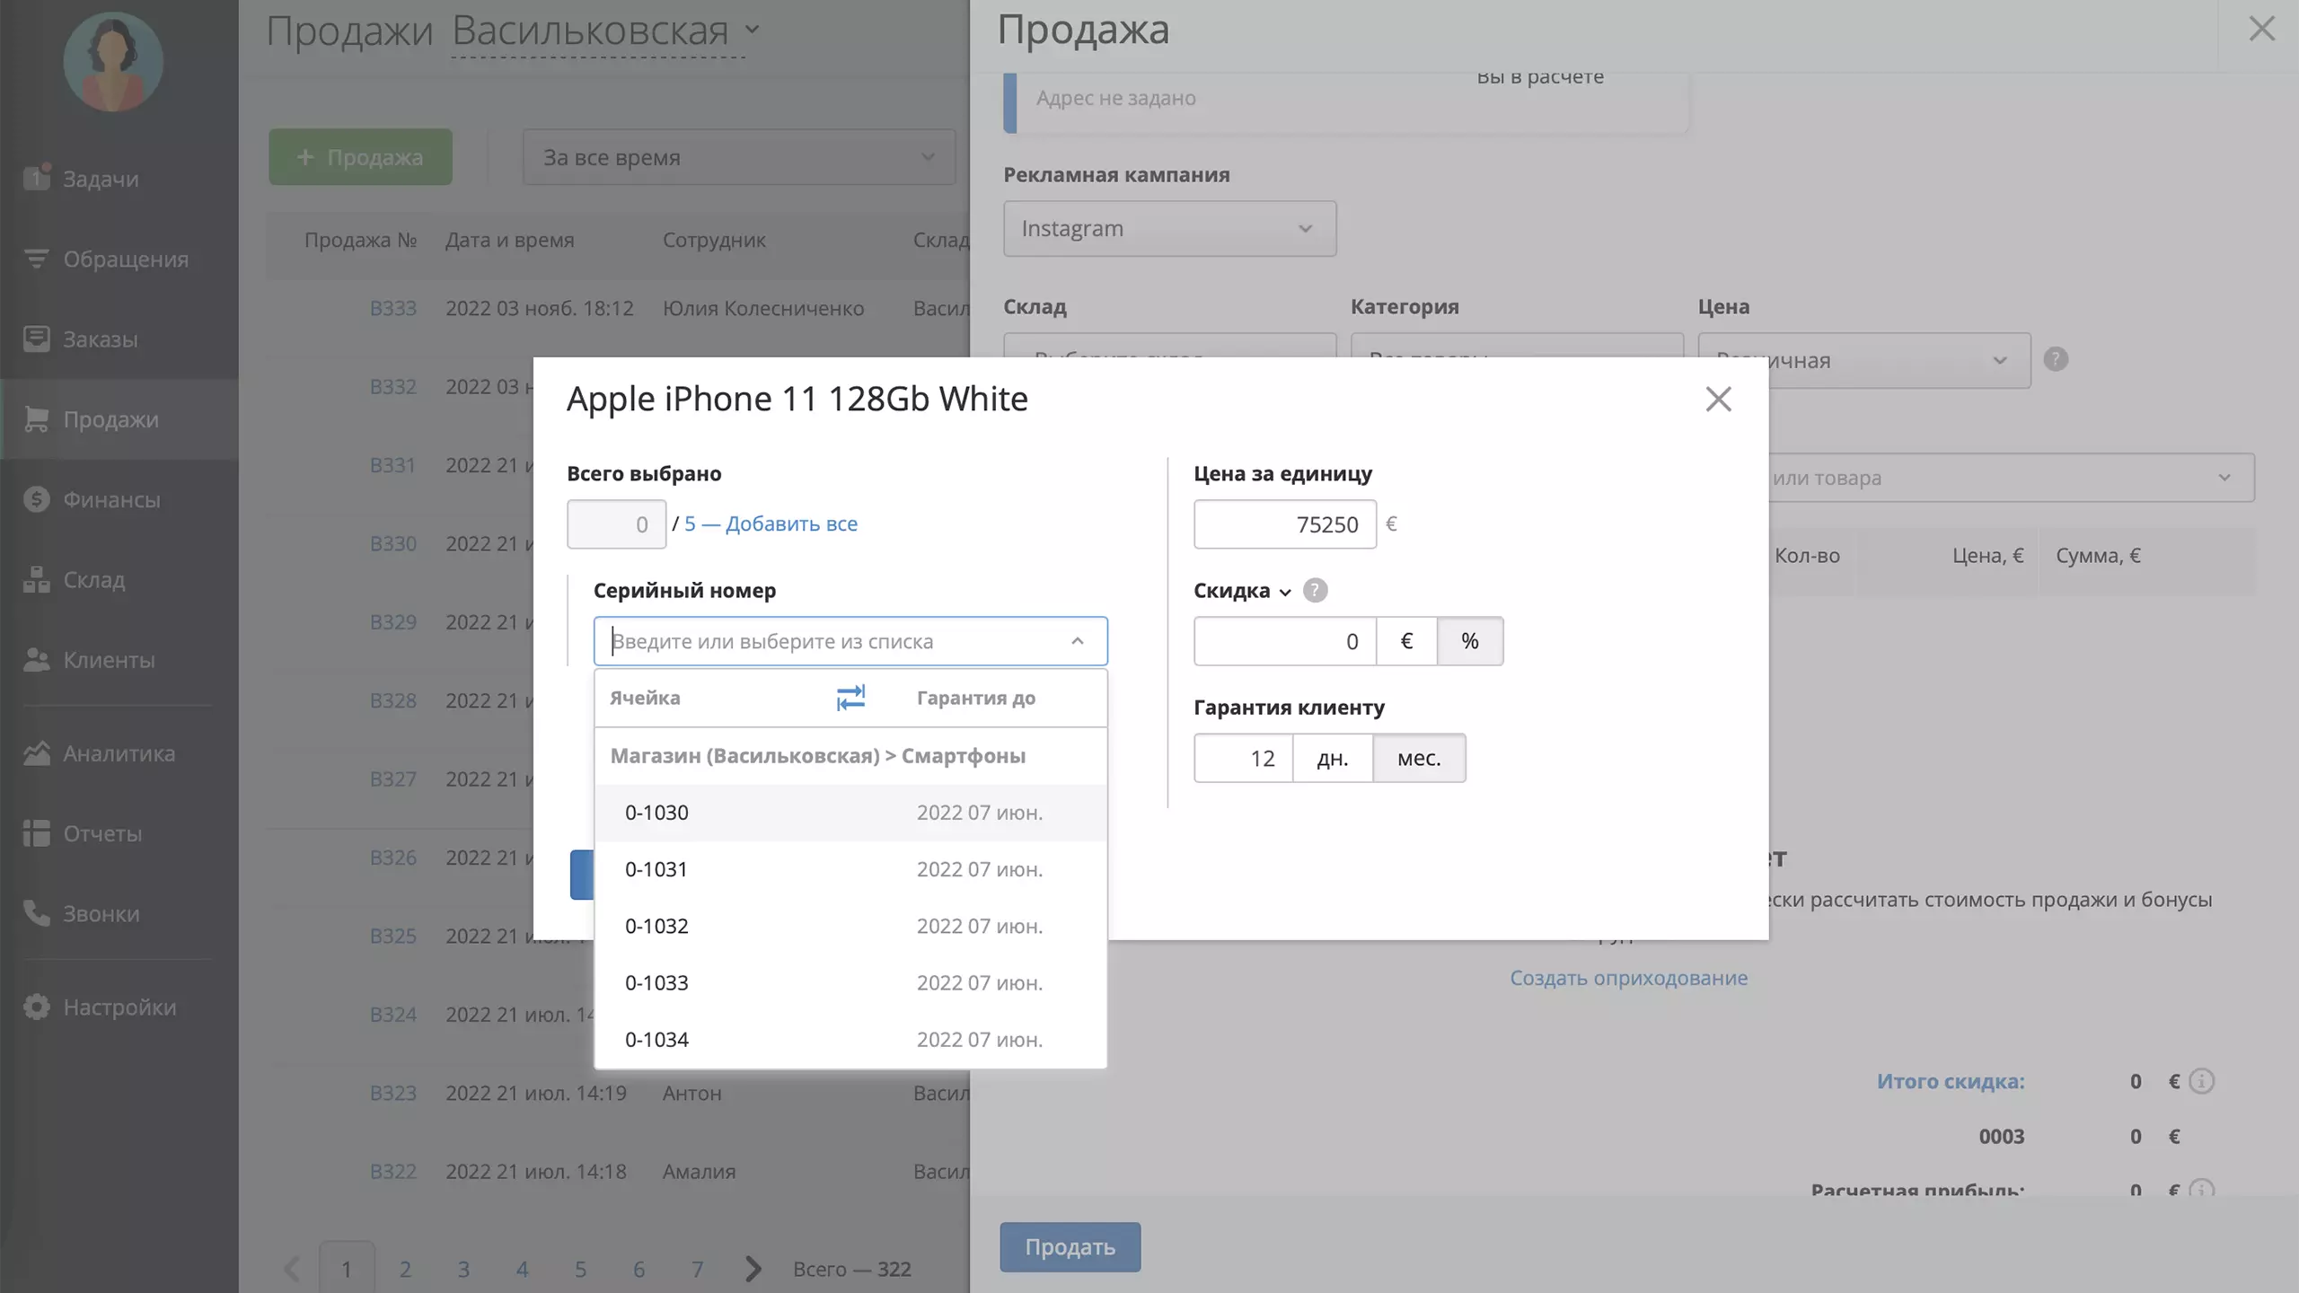
Task: Click Создать оприходование link
Action: (x=1628, y=977)
